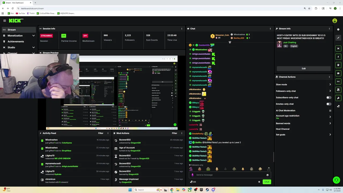Open AI Chat Moderation external link icon

[x=330, y=110]
